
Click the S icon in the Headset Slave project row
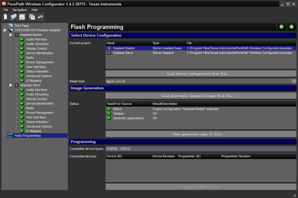[x=109, y=53]
